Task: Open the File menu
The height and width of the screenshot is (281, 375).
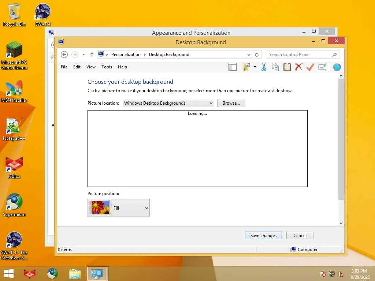Action: tap(64, 67)
